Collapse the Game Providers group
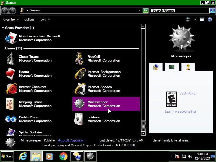 (x=3, y=28)
